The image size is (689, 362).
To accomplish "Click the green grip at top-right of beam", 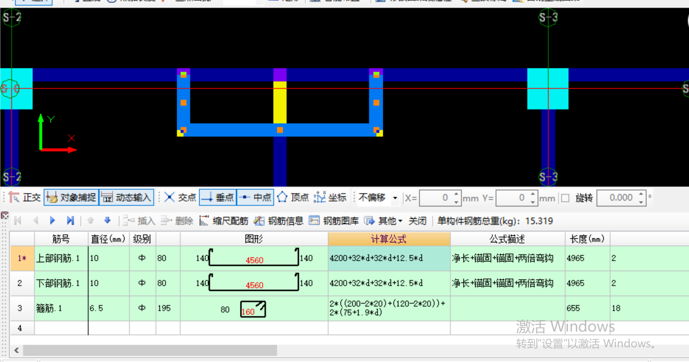I will click(376, 75).
